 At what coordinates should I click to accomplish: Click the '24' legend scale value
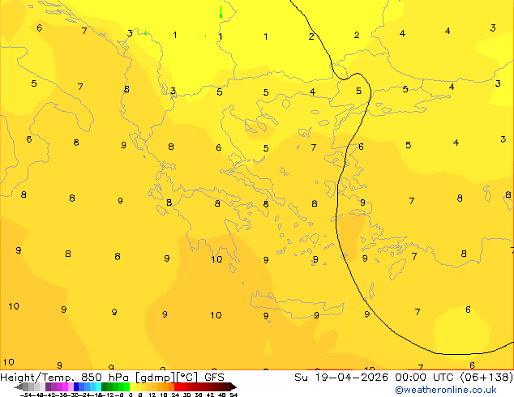(x=175, y=395)
